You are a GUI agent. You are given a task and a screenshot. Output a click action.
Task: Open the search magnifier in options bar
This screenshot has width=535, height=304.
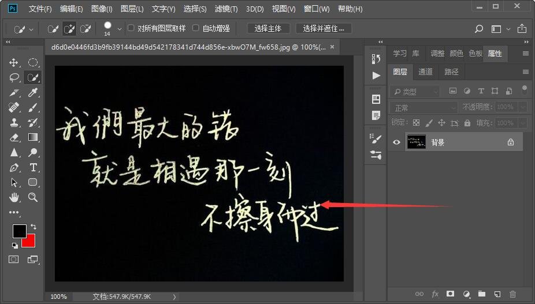[479, 29]
